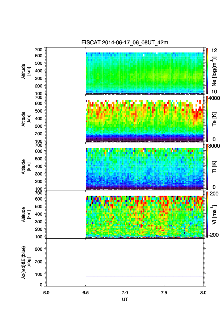Click the 8.0 tick on the UT axis
The height and width of the screenshot is (334, 223).
pos(203,292)
